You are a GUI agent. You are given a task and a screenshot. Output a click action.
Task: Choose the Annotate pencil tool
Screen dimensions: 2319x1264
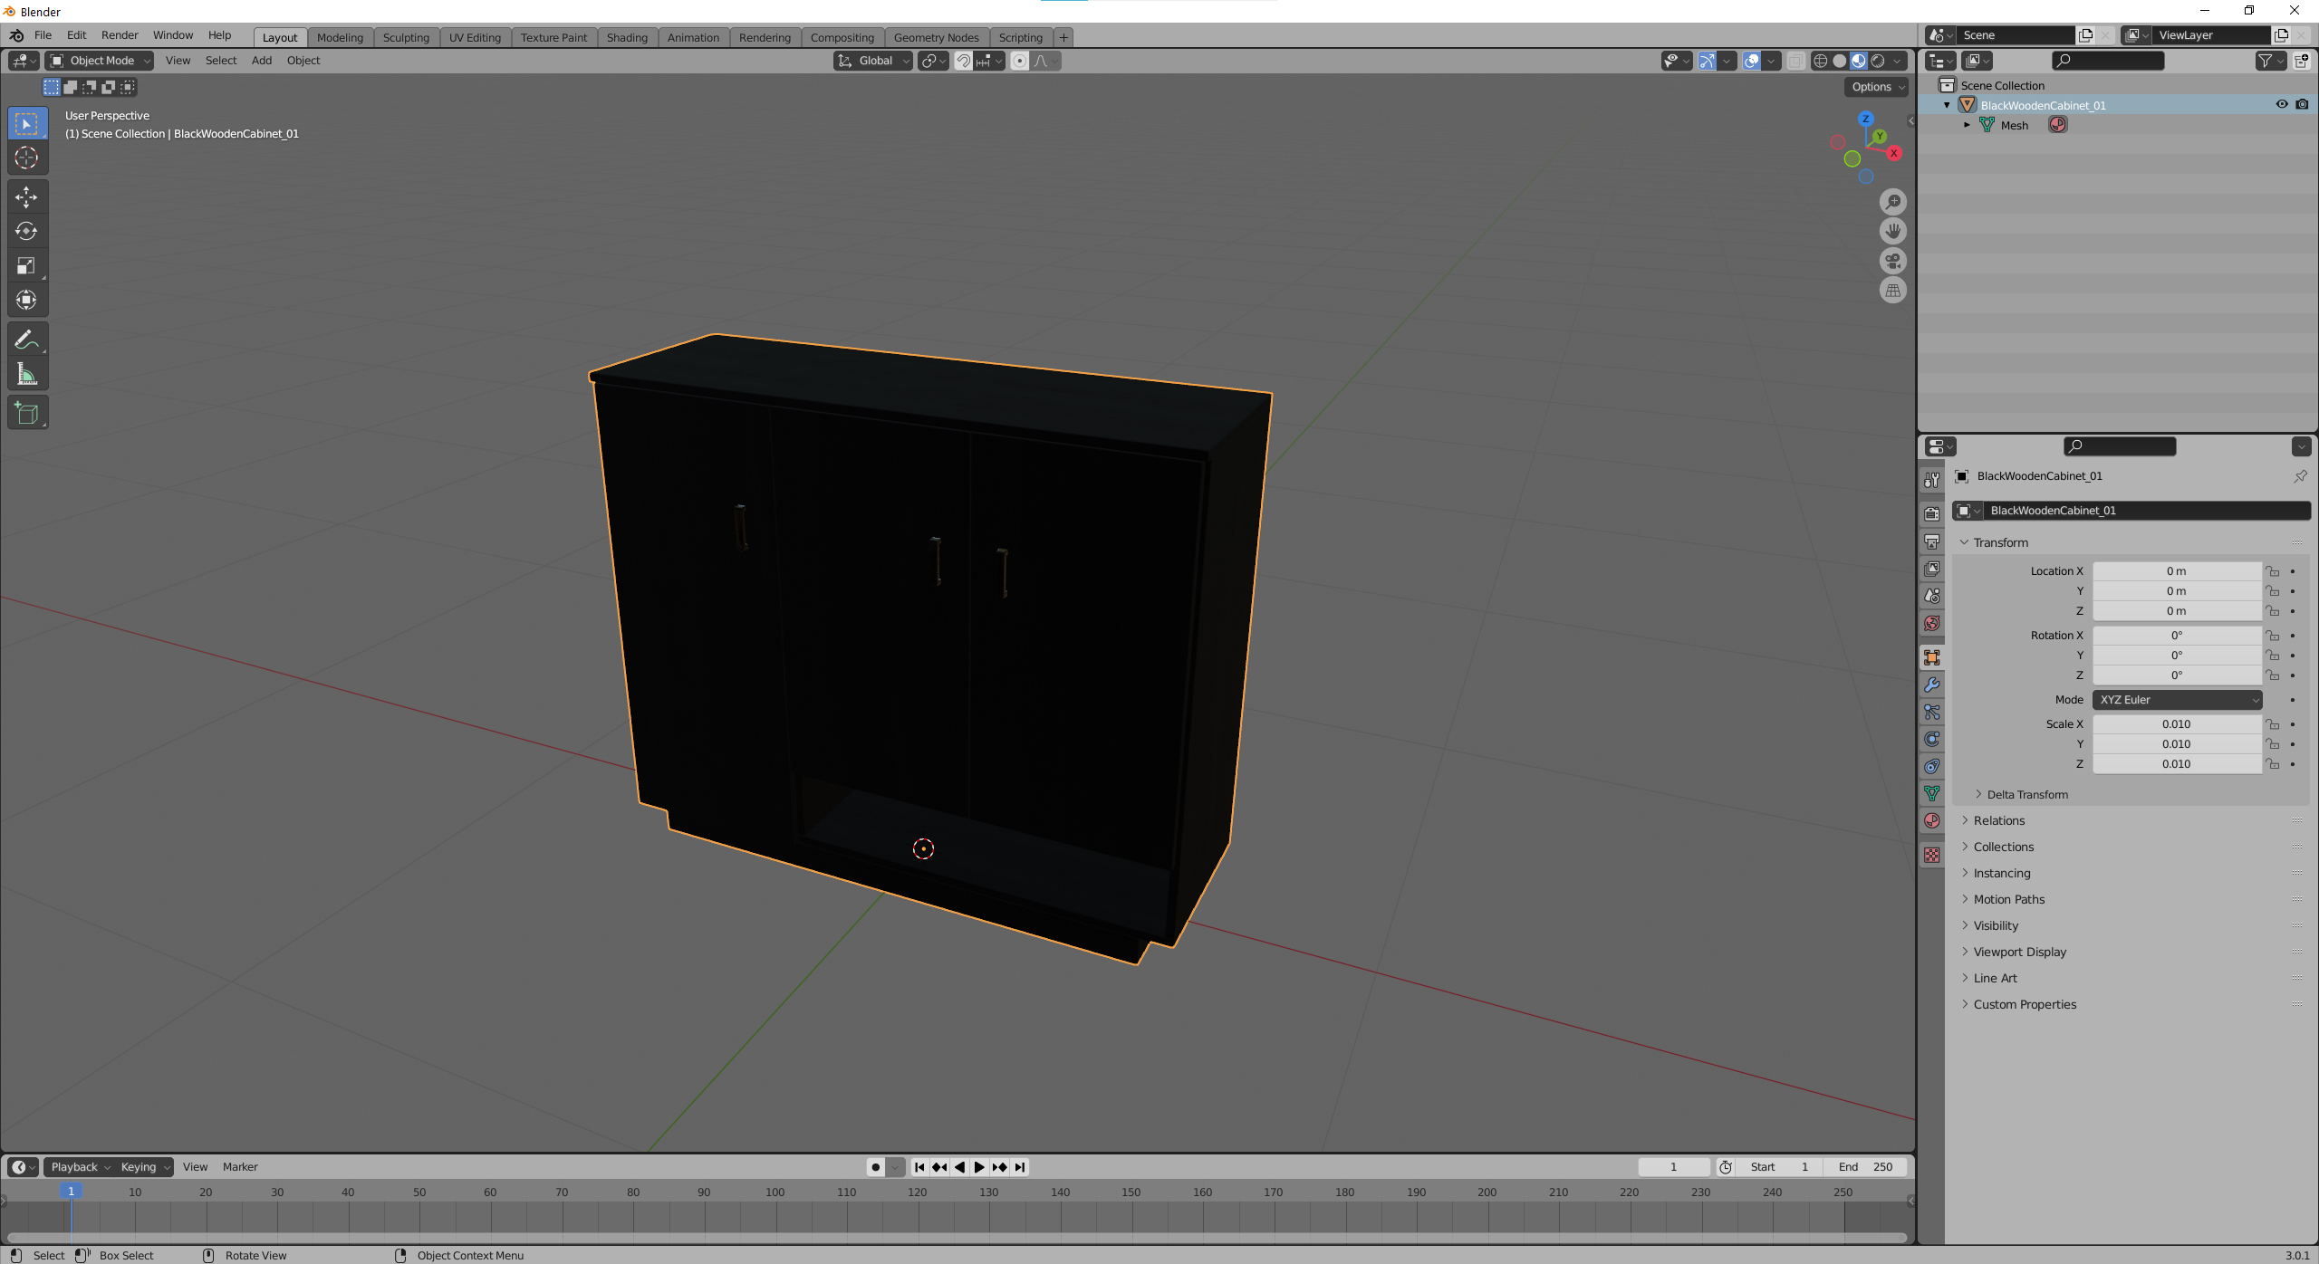tap(26, 340)
